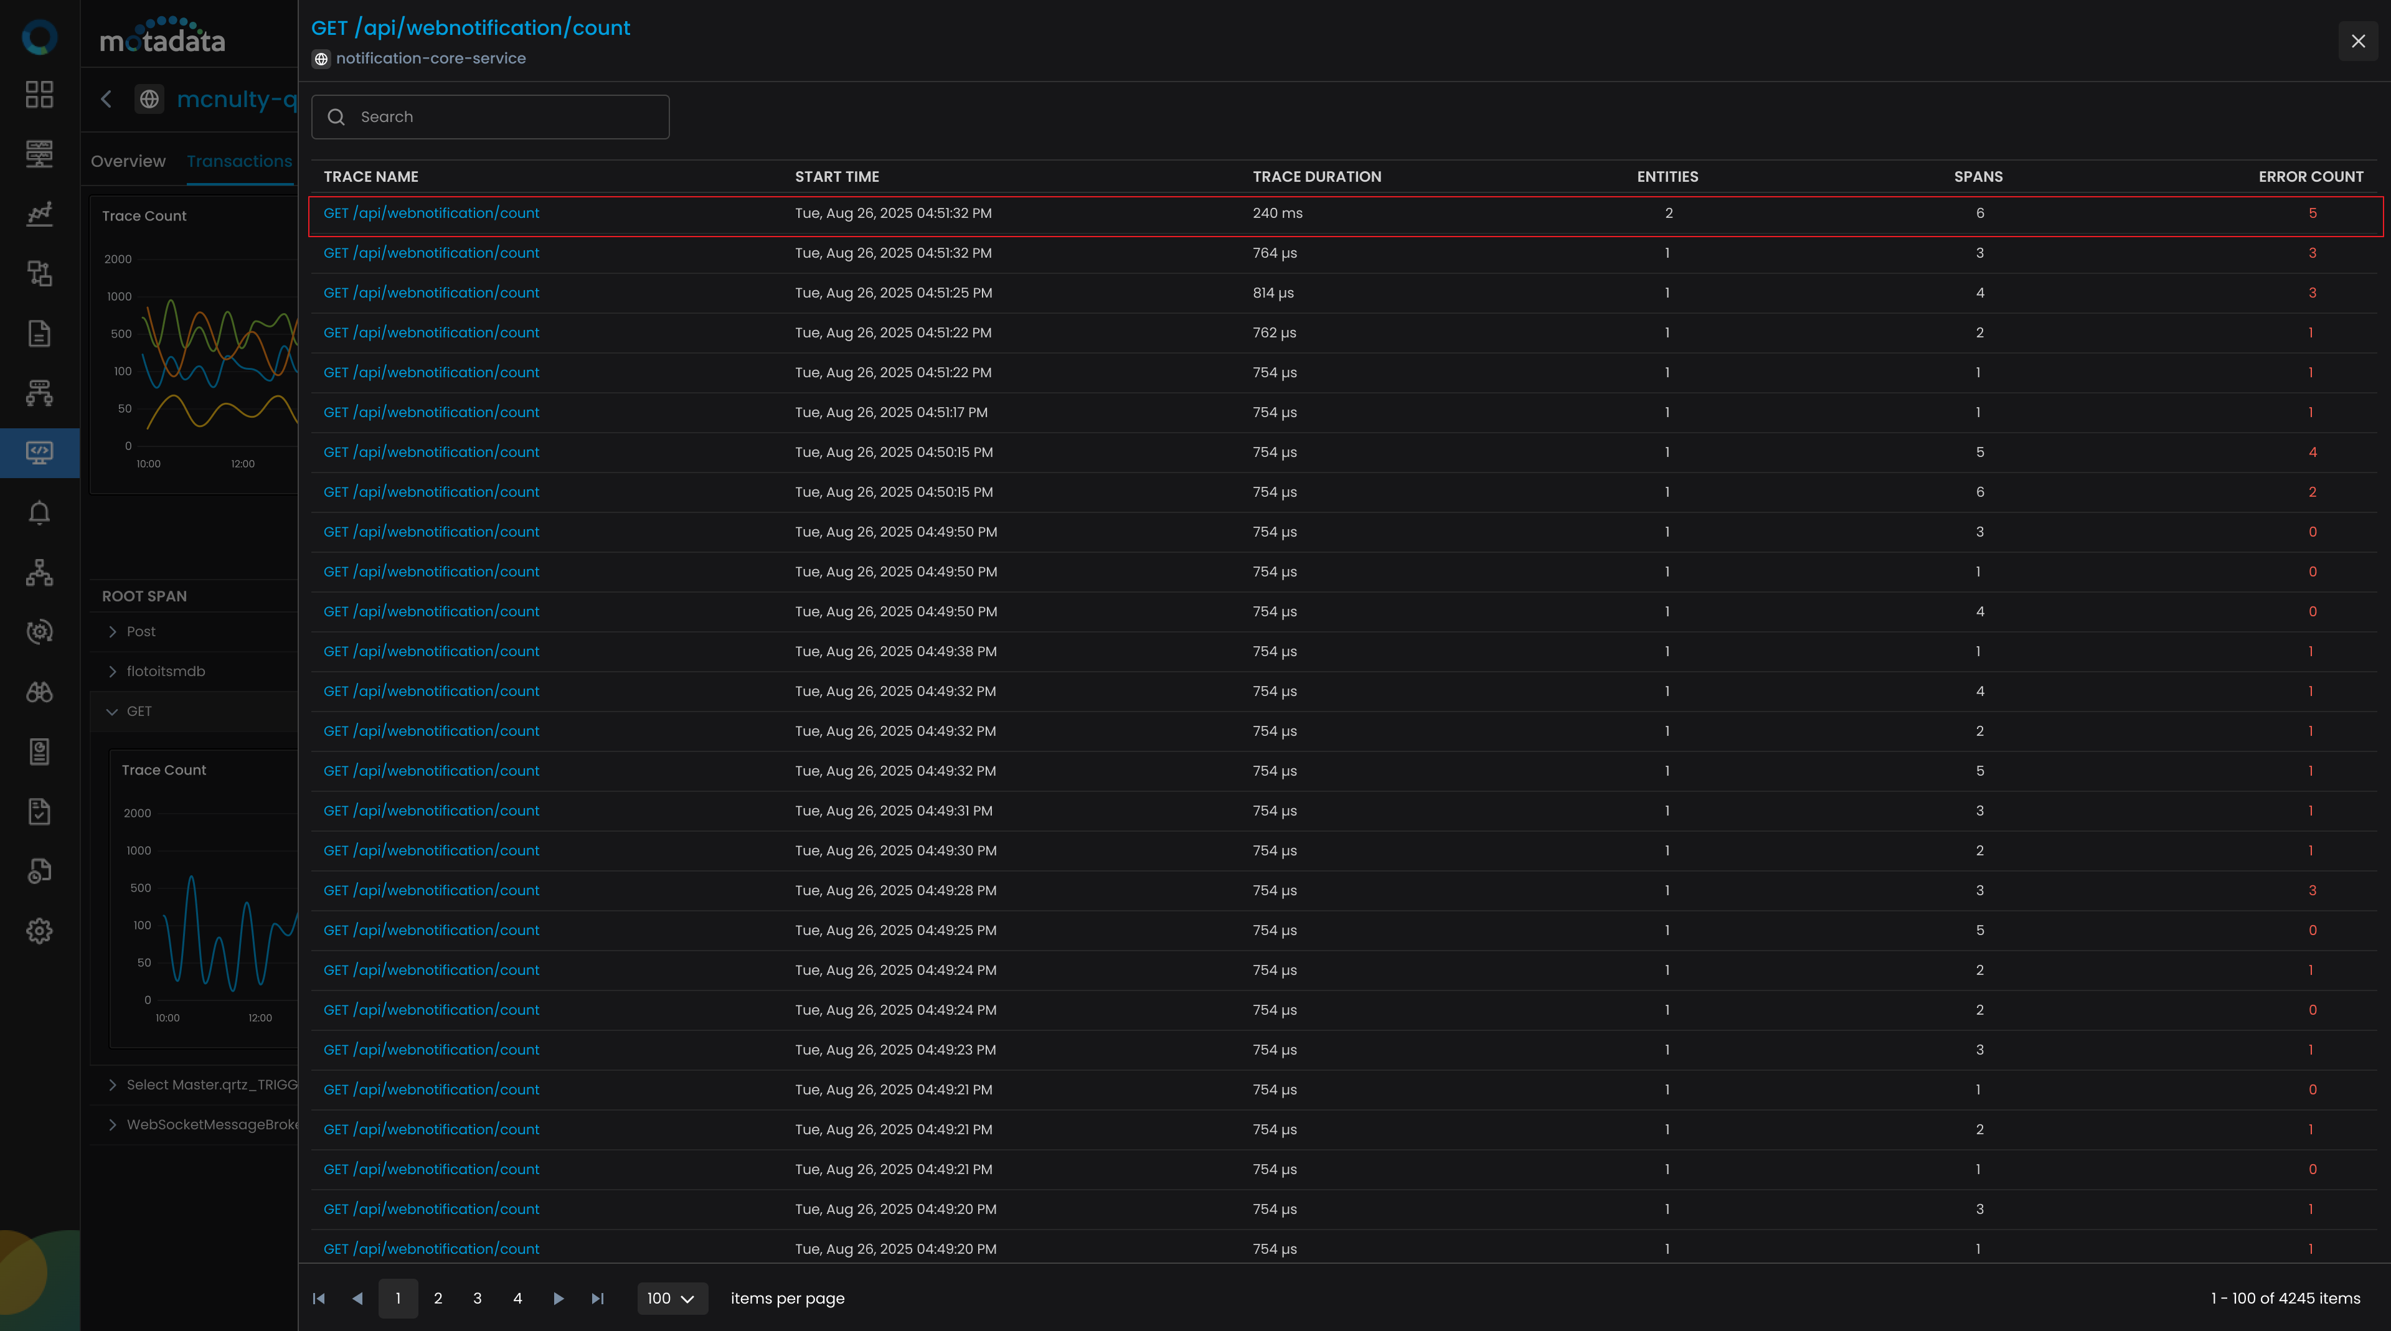Click the trace Search input field
Image resolution: width=2391 pixels, height=1331 pixels.
tap(490, 117)
